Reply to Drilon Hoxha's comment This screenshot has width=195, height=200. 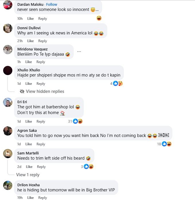42,198
